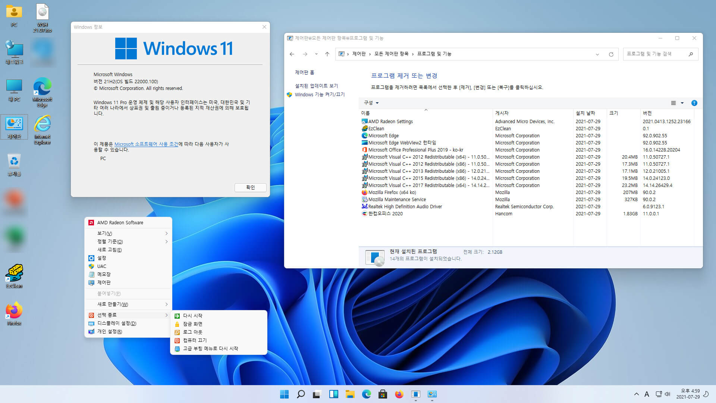Open Microsoft Store from taskbar
716x403 pixels.
click(x=383, y=394)
